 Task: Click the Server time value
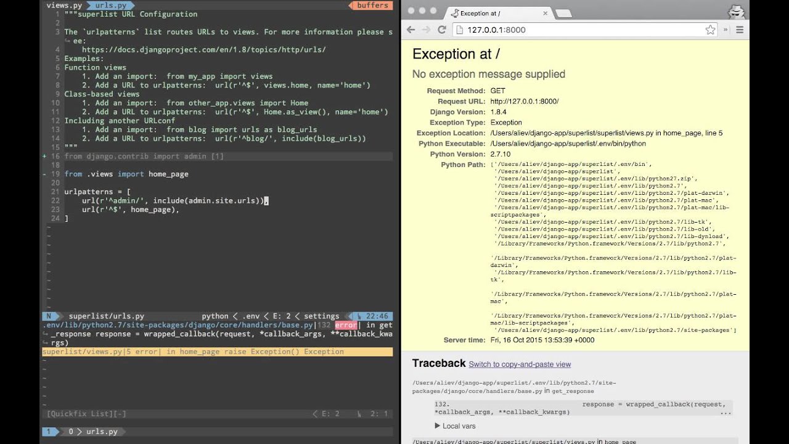coord(542,340)
